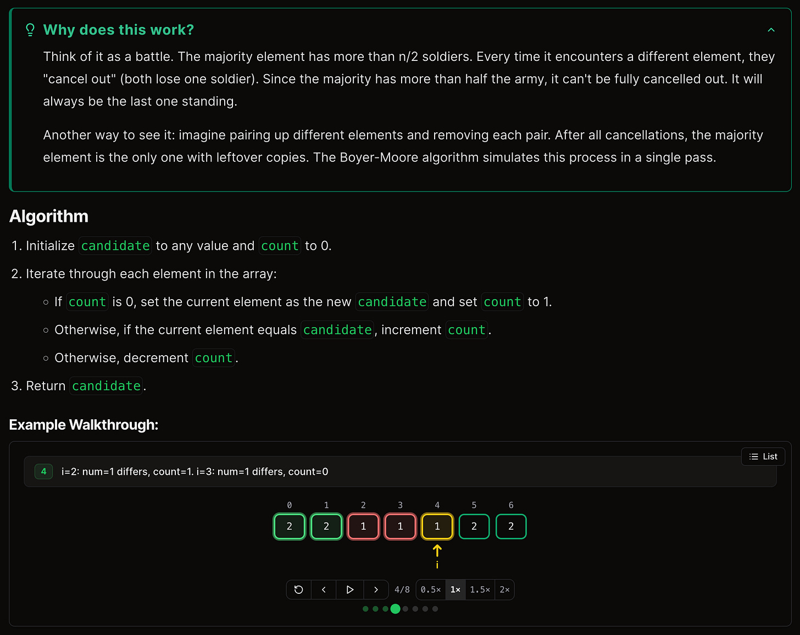The height and width of the screenshot is (635, 800).
Task: Click array cell at index 2
Action: [363, 526]
